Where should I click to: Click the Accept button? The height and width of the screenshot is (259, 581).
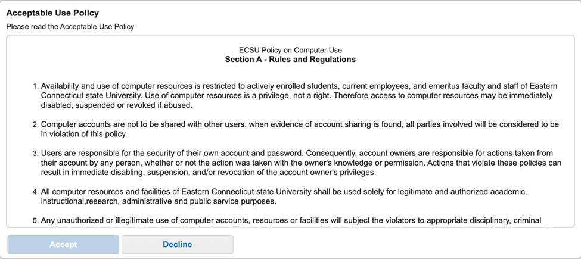63,245
